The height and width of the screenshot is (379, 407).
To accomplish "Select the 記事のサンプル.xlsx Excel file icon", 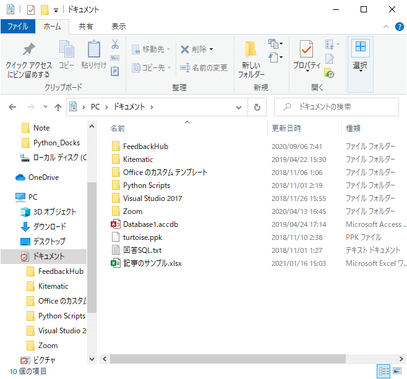I will click(116, 263).
